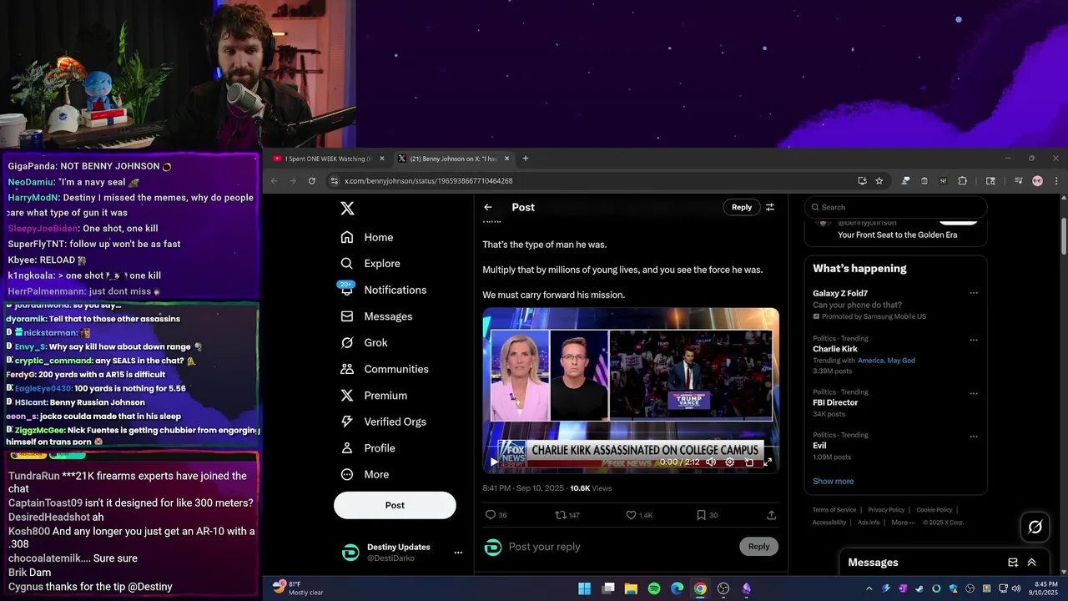This screenshot has width=1068, height=601.
Task: Click the x.com URL address bar
Action: 428,181
